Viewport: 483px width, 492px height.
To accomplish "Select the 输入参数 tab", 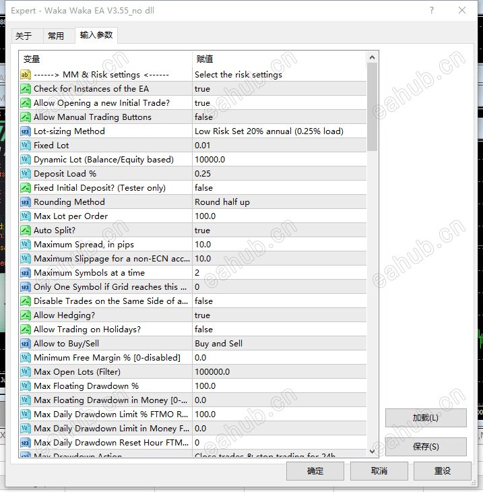I will coord(96,35).
